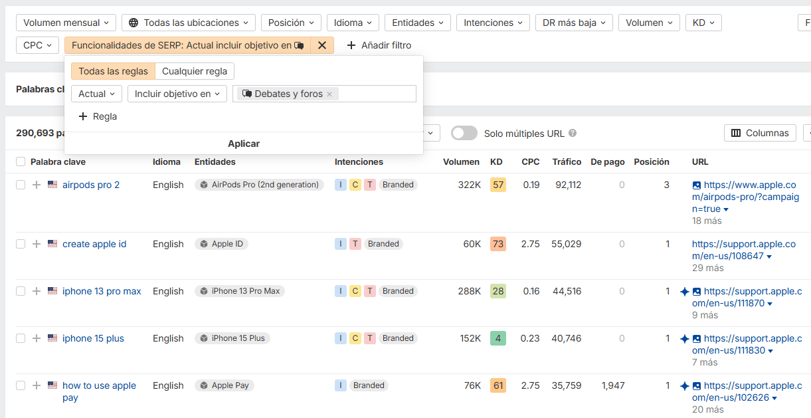Screen dimensions: 811x418
Task: Sort by the Volumen column header
Action: [461, 161]
